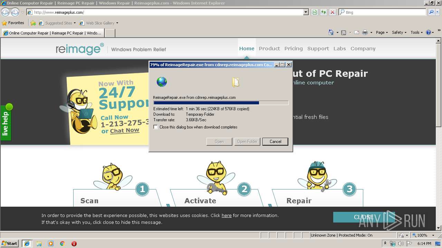Click the download progress bar
The height and width of the screenshot is (248, 442).
[221, 103]
